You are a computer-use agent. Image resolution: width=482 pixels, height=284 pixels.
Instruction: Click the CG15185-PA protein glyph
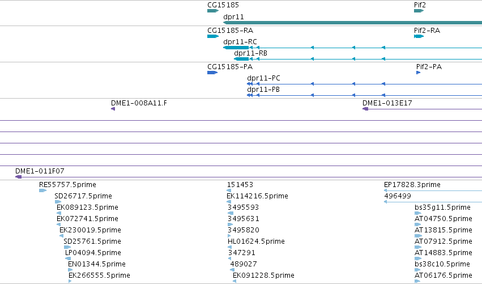pos(212,73)
